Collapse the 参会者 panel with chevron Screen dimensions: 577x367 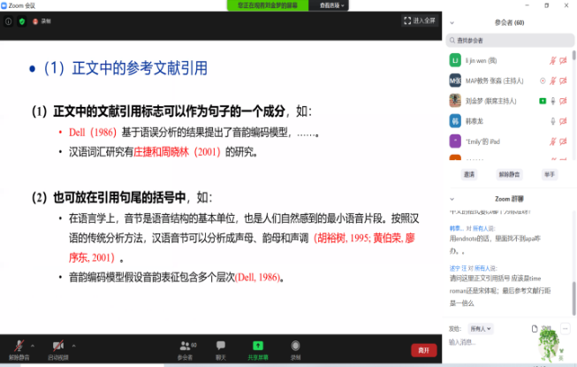point(451,22)
